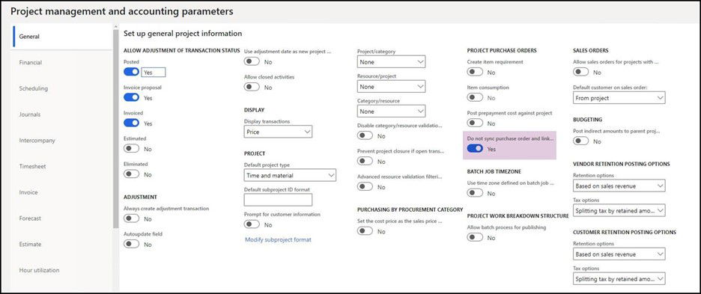Turn off the Invoice proposal toggle
701x294 pixels.
tap(132, 97)
